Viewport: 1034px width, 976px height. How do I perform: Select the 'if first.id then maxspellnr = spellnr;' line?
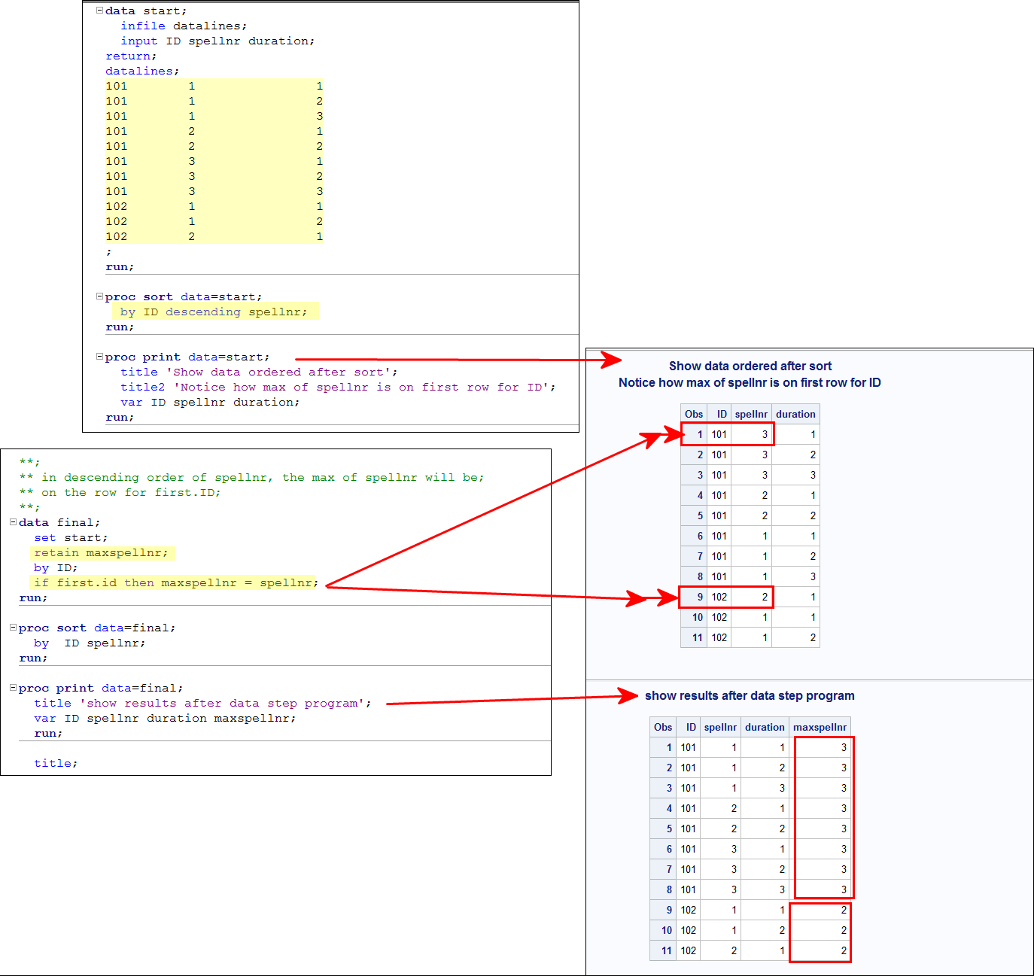point(176,583)
